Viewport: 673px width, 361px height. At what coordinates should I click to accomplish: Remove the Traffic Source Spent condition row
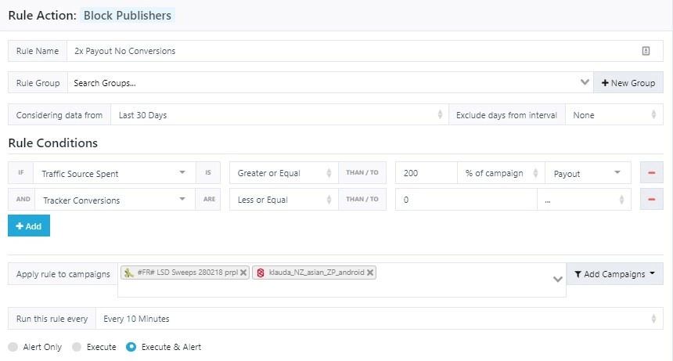[651, 172]
